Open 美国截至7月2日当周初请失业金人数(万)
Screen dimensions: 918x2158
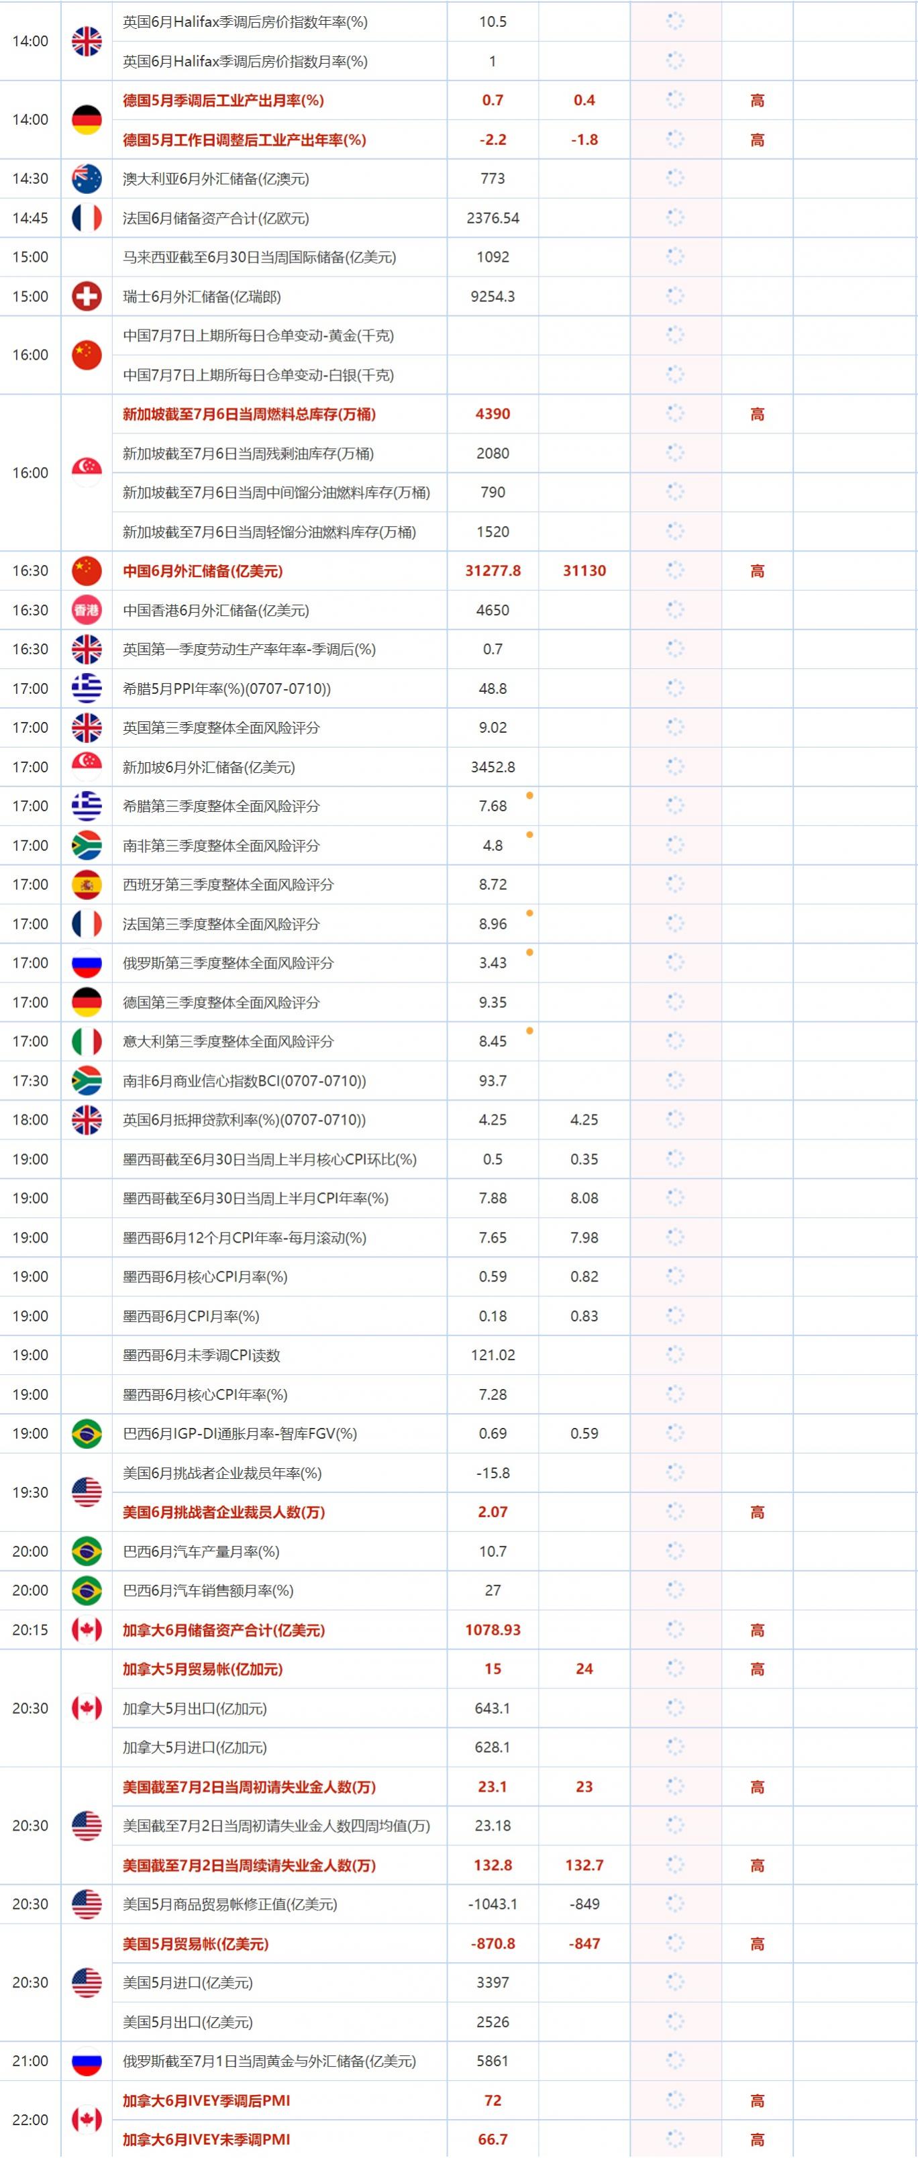[250, 1787]
